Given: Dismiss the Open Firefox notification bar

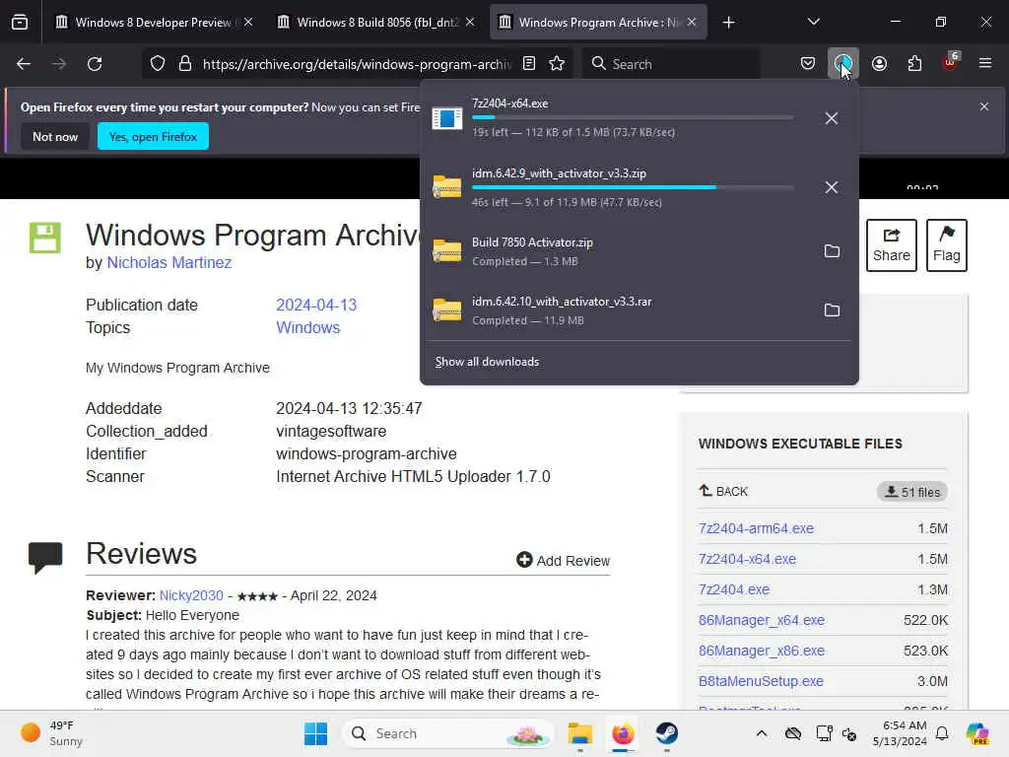Looking at the screenshot, I should click(984, 106).
